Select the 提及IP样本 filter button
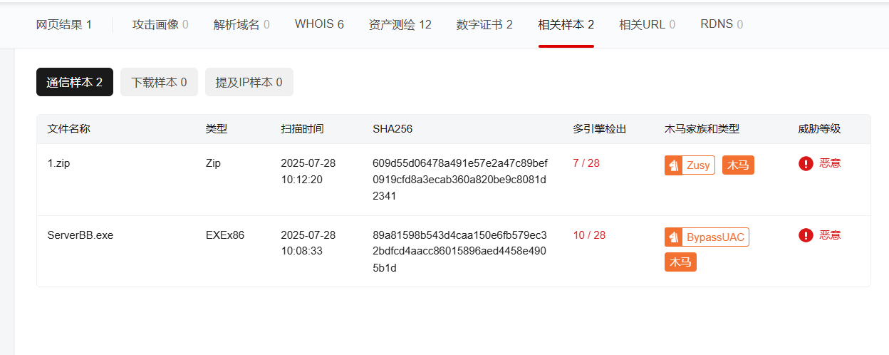 tap(249, 83)
